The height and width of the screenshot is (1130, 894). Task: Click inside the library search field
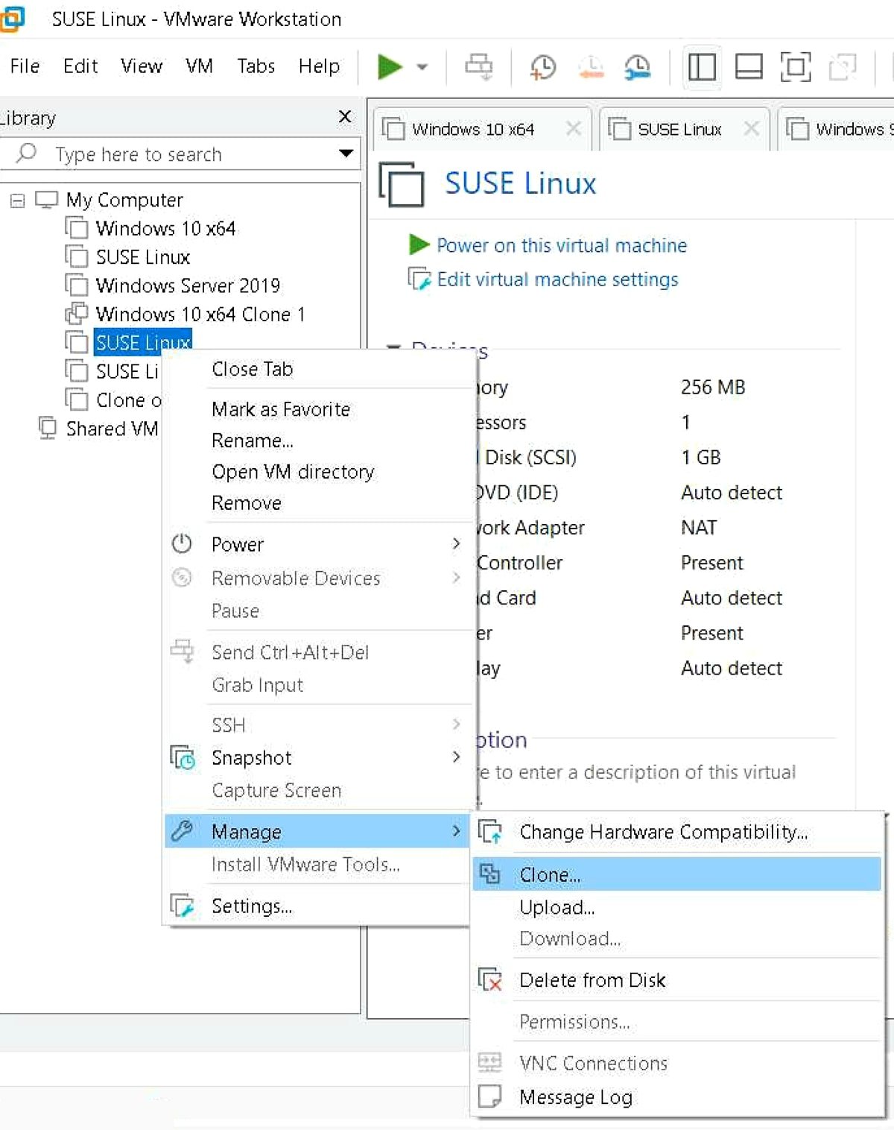[x=149, y=154]
